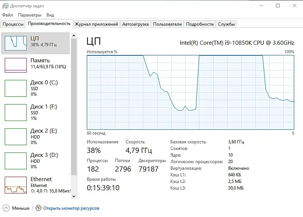Click the Task Manager title bar icon
The image size is (303, 217).
(x=5, y=6)
